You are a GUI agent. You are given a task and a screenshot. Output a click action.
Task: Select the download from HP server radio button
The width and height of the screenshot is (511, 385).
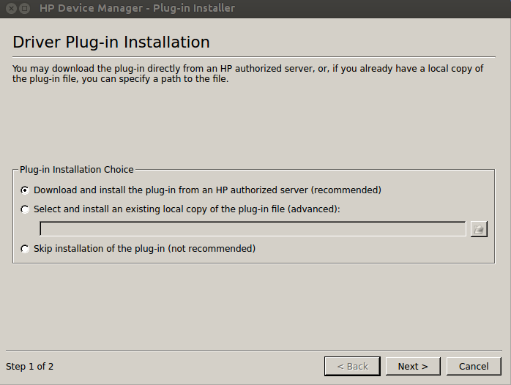pyautogui.click(x=25, y=190)
